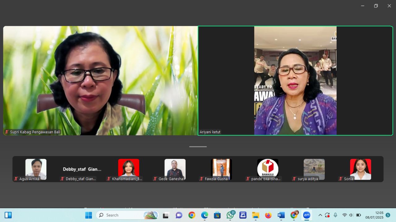Open the notification center badge
The width and height of the screenshot is (396, 222).
pos(388,215)
